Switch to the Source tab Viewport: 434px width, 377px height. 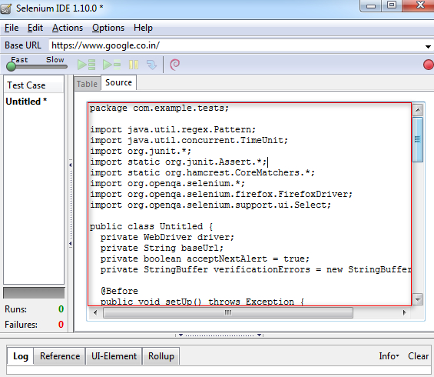click(119, 82)
